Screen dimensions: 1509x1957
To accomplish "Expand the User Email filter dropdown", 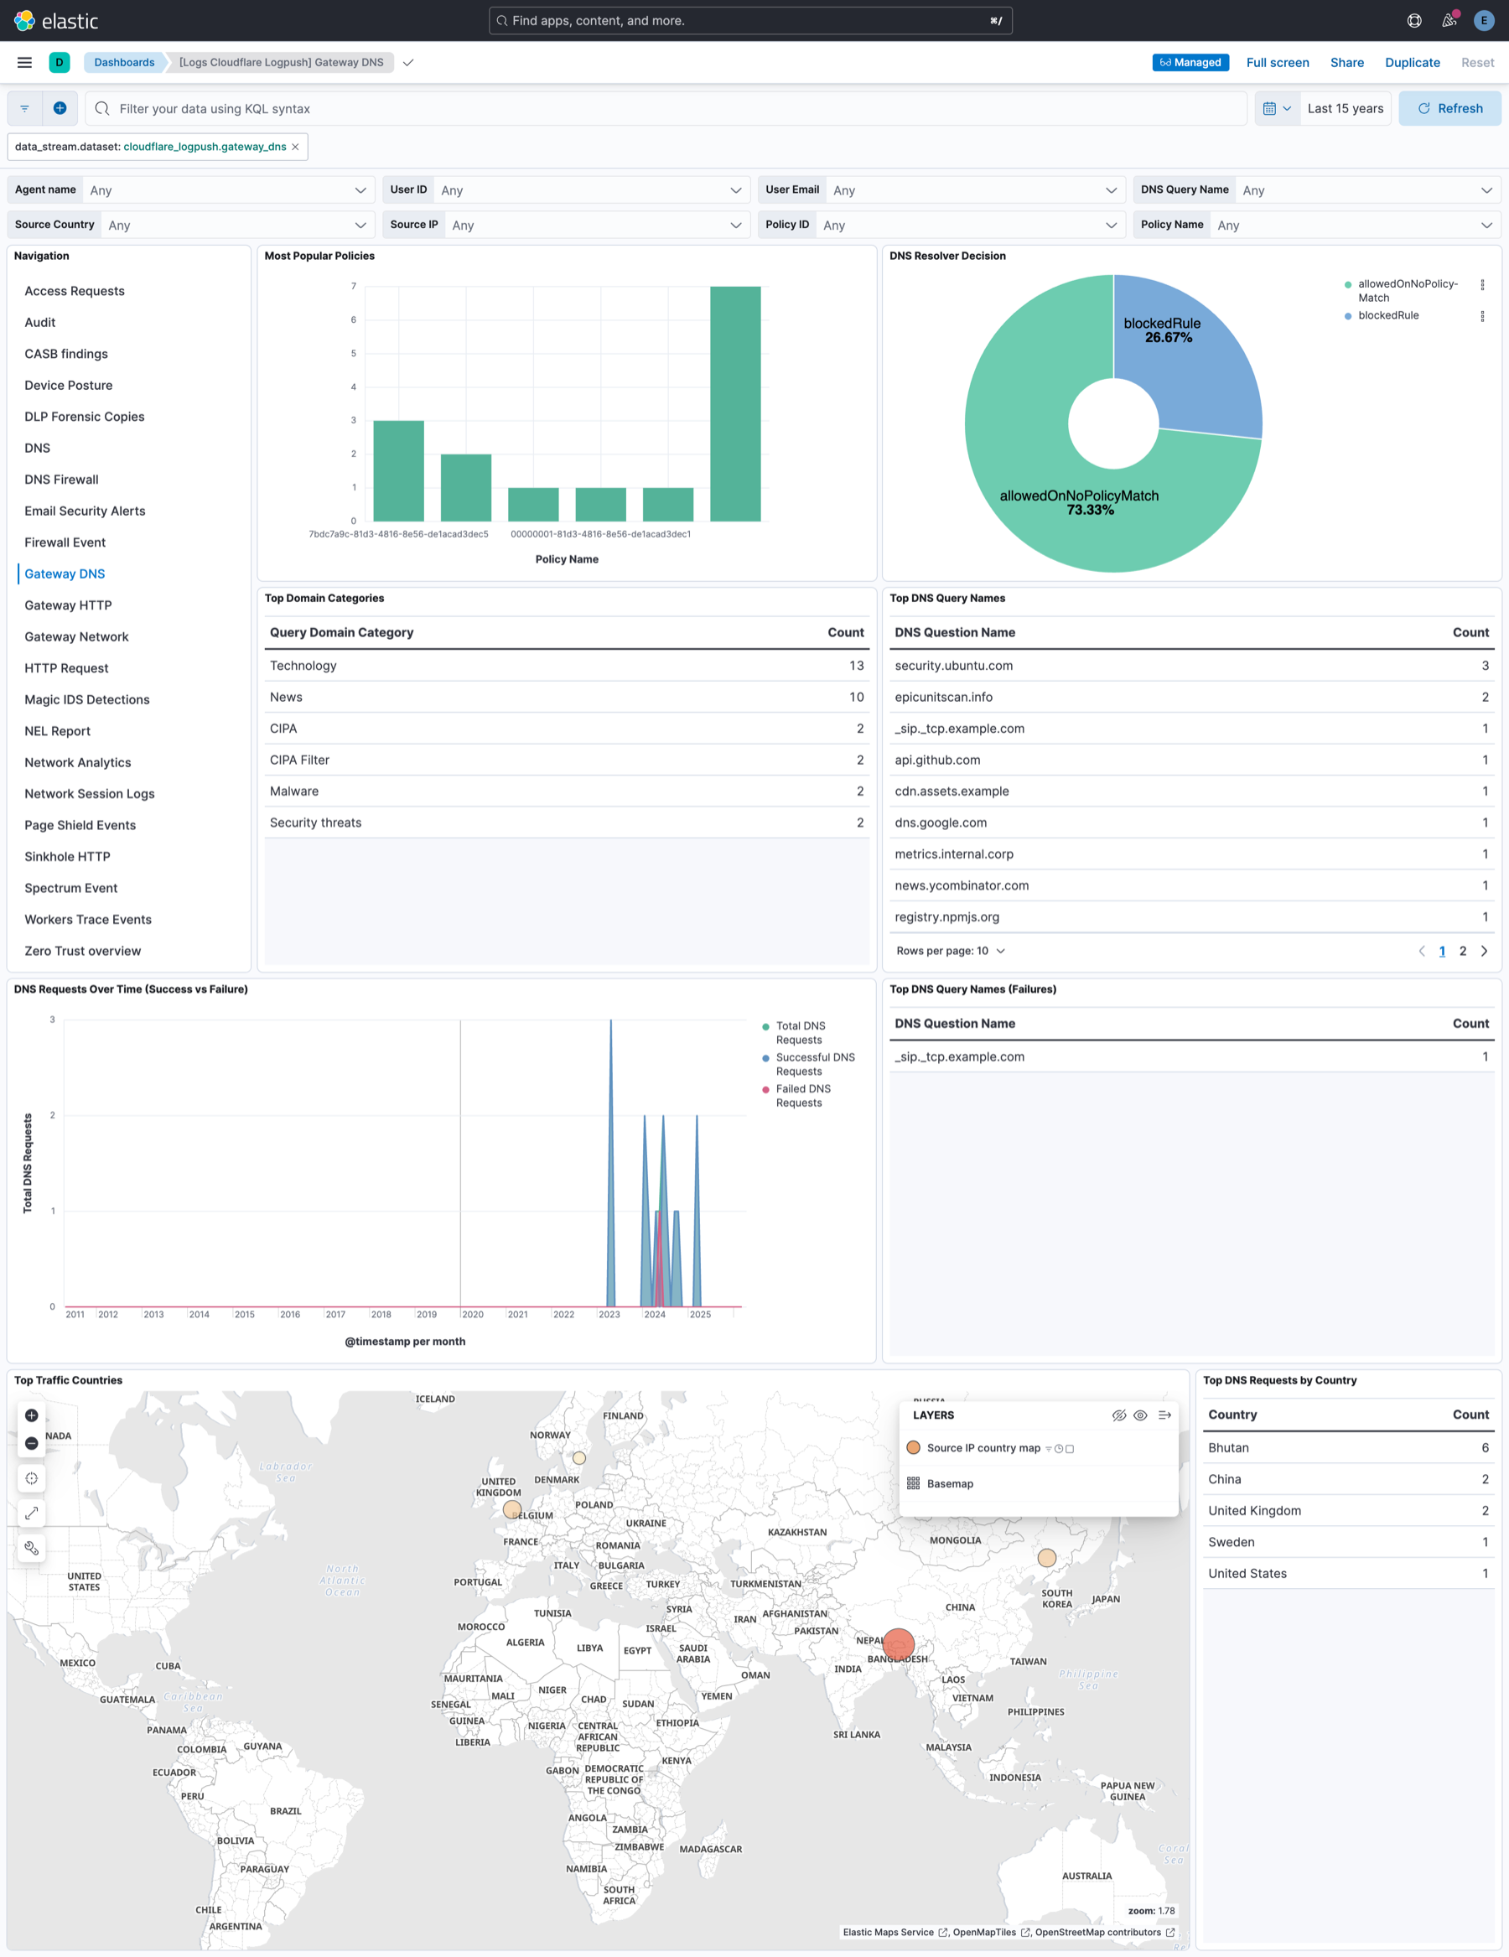I will tap(975, 190).
